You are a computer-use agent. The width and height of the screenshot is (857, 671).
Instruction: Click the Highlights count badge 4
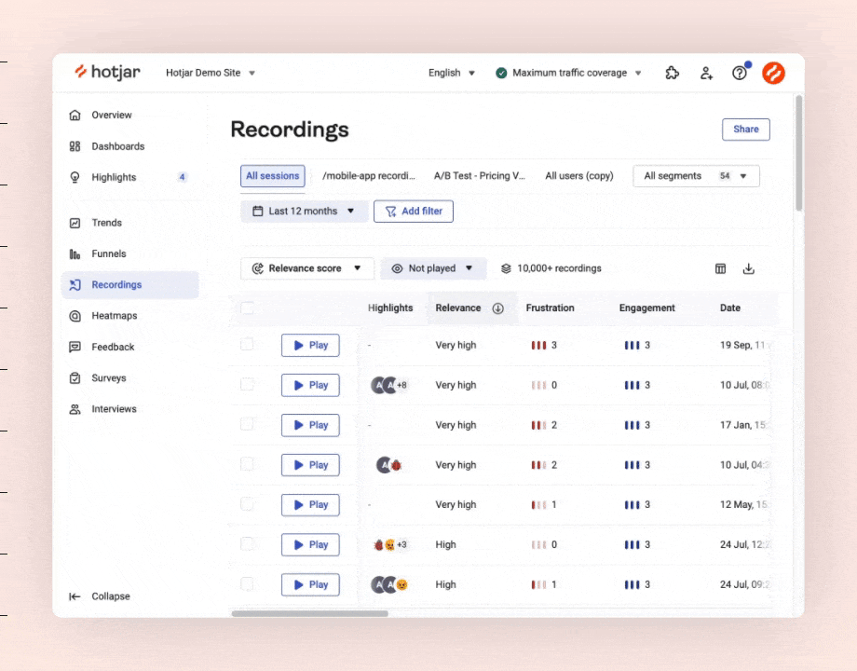[182, 177]
